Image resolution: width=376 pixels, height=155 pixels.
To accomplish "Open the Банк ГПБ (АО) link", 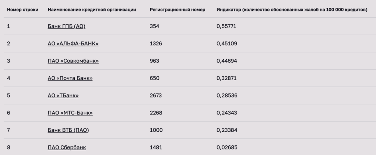I will coord(66,26).
